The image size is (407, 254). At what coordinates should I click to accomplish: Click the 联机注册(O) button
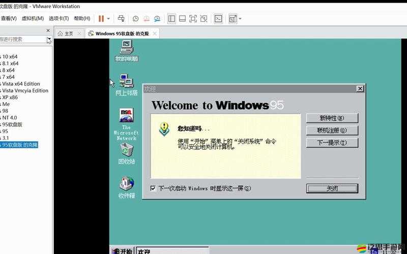point(332,131)
